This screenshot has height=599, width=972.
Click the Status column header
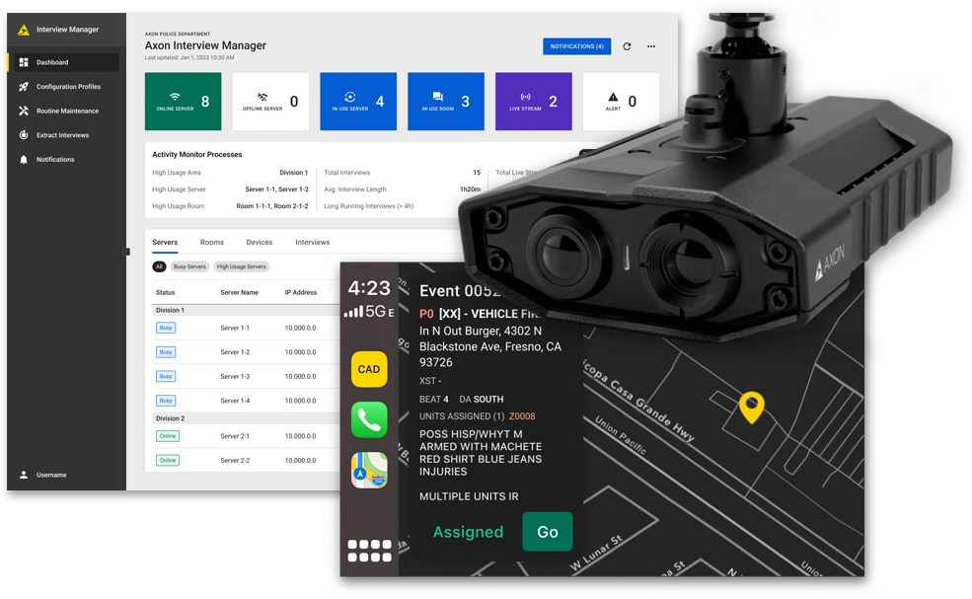pyautogui.click(x=166, y=293)
